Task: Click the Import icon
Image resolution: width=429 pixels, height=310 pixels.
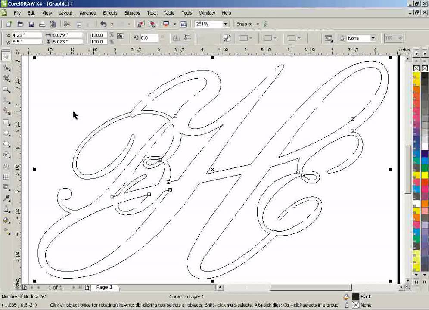Action: pyautogui.click(x=141, y=24)
